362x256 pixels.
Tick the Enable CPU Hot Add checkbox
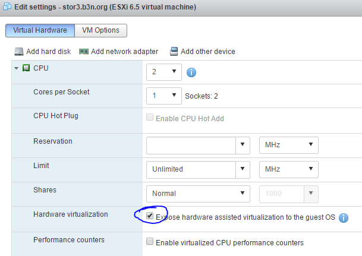150,117
